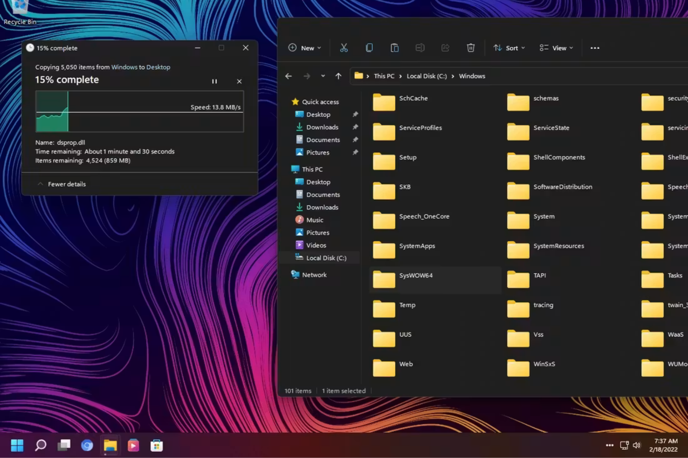Screen dimensions: 688x458
Task: Unpin Downloads from Quick access
Action: point(355,127)
